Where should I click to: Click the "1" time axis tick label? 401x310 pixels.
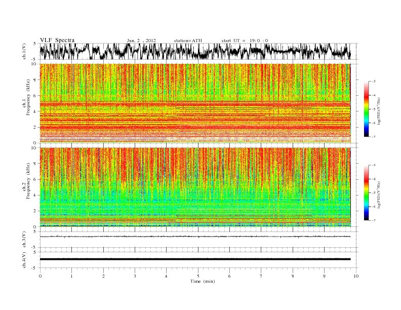pyautogui.click(x=71, y=276)
